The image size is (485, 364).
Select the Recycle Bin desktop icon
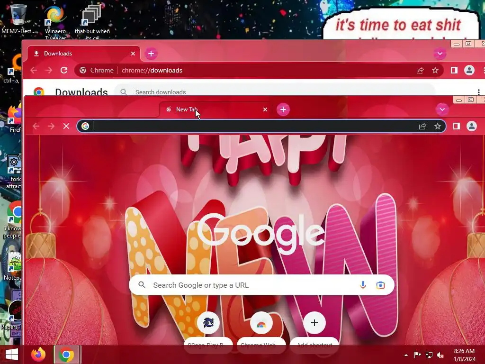18,18
